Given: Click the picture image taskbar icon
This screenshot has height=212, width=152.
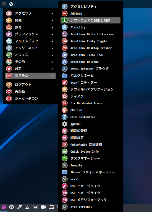Looking at the screenshot, I should 35,207.
